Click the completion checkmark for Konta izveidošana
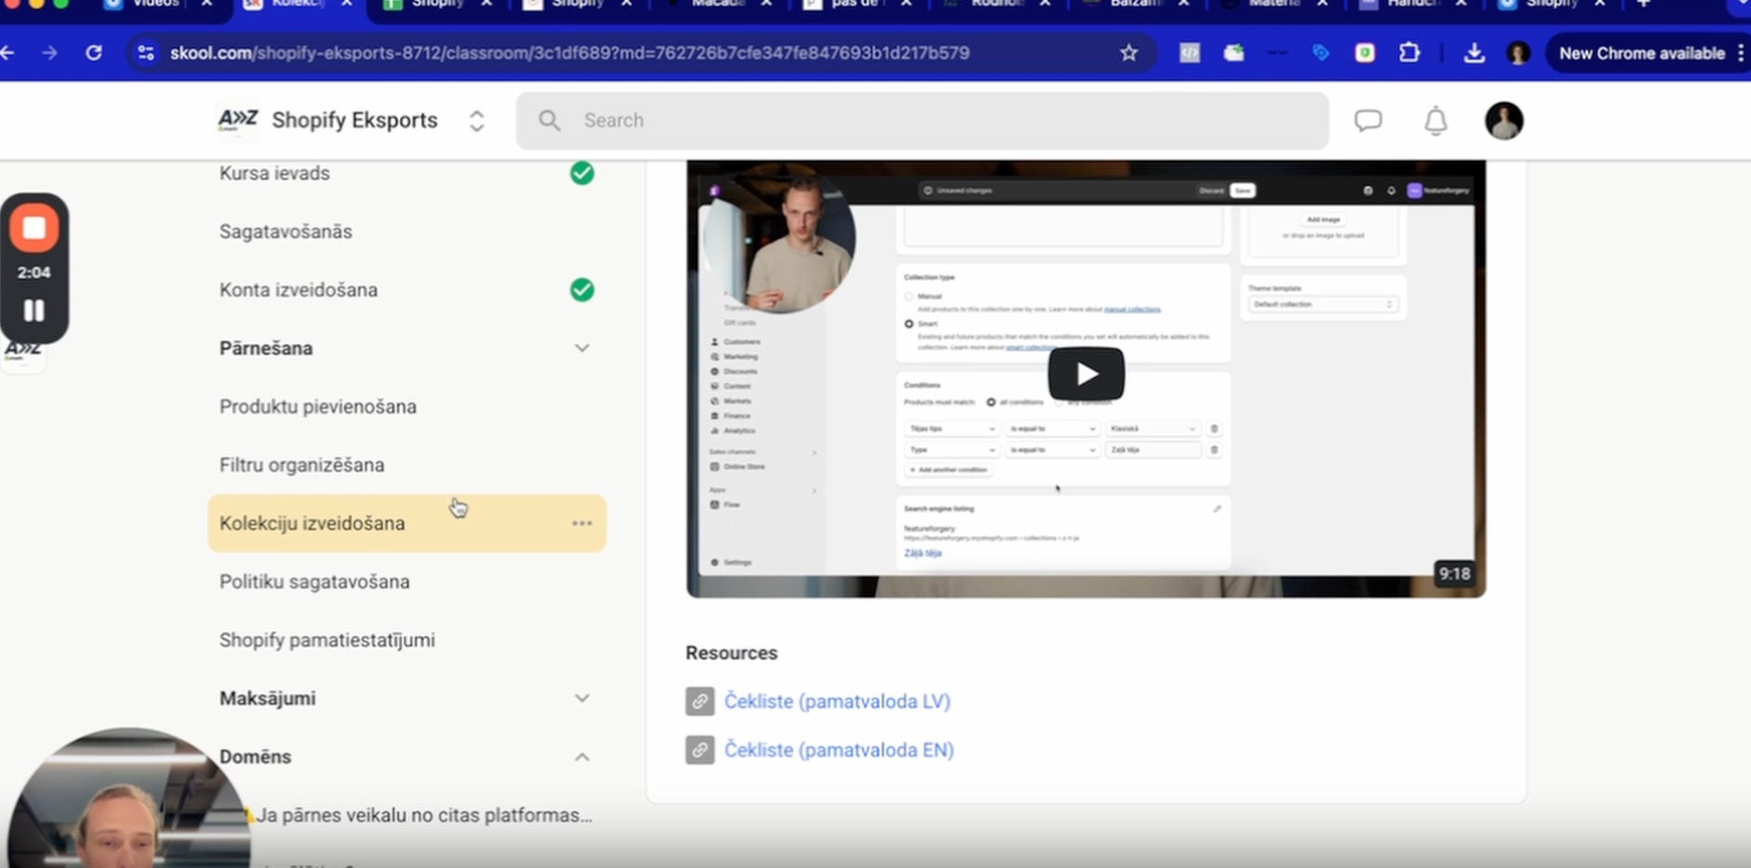This screenshot has height=868, width=1751. (x=581, y=290)
